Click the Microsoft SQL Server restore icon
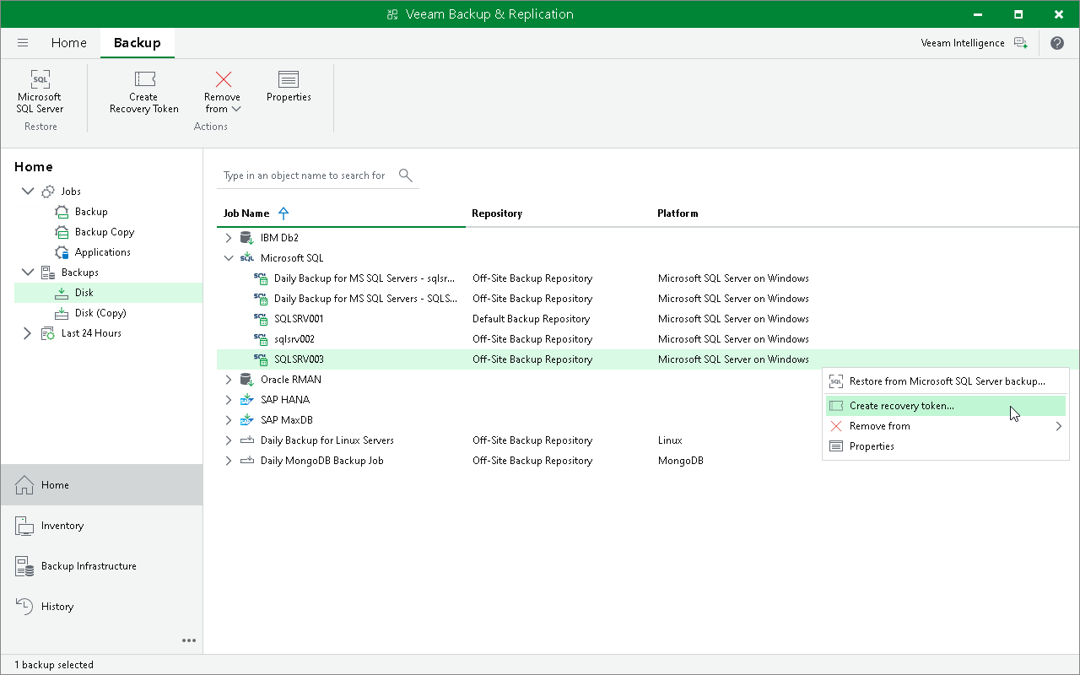This screenshot has width=1080, height=675. [x=40, y=79]
